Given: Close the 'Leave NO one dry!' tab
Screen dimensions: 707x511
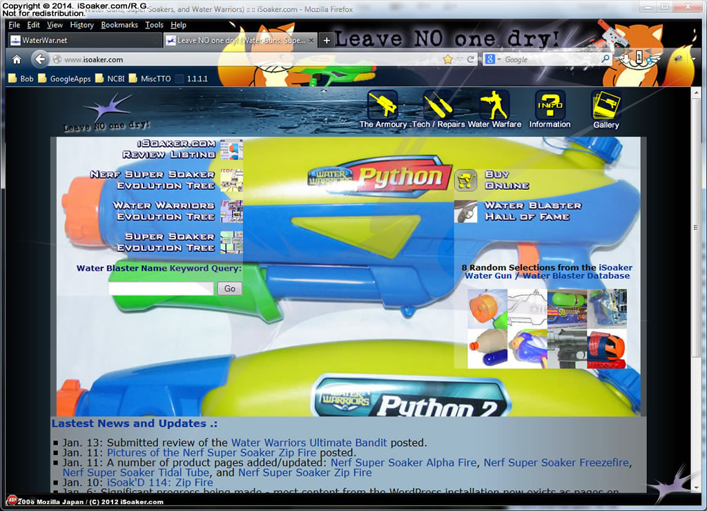Looking at the screenshot, I should point(311,40).
